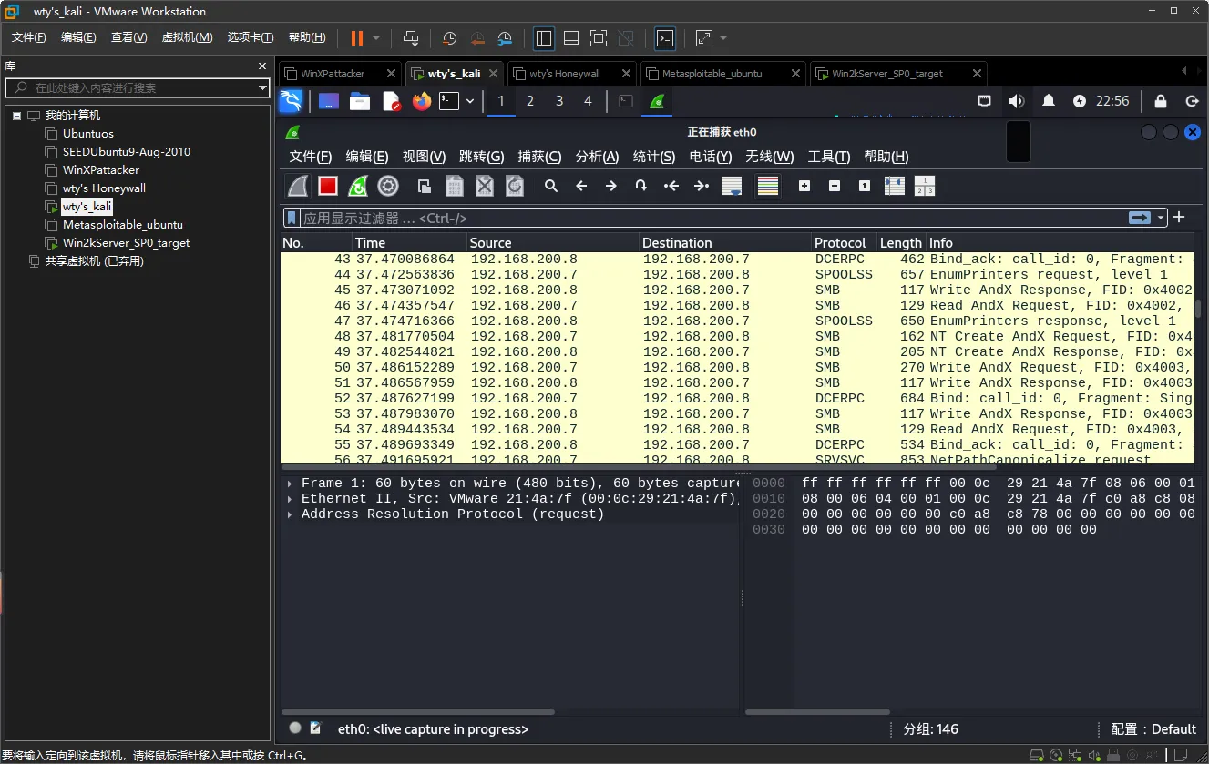The height and width of the screenshot is (764, 1209).
Task: Expand the Ethernet II details row
Action: [290, 499]
